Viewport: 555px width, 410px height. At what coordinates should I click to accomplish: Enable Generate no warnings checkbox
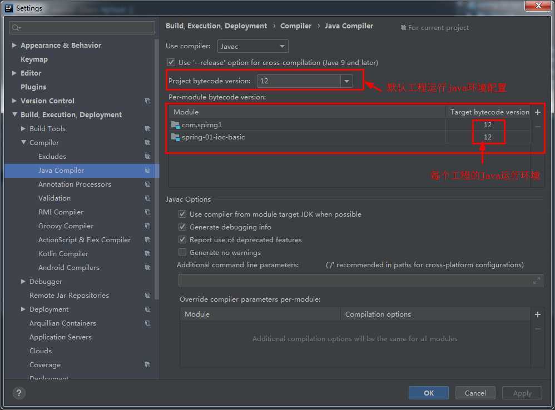(182, 252)
